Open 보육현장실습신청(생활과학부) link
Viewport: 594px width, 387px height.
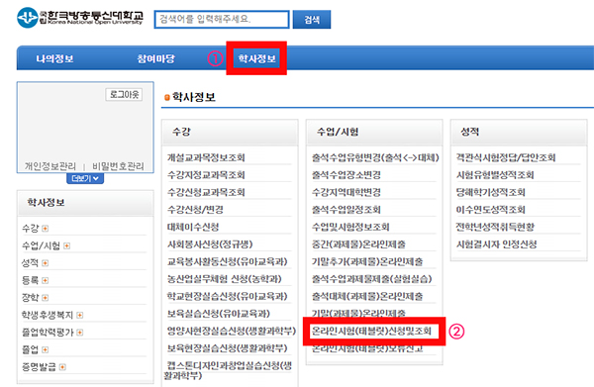[228, 348]
